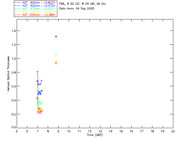Click x-axis tick label '17'
The width and height of the screenshot is (178, 142).
tap(142, 131)
